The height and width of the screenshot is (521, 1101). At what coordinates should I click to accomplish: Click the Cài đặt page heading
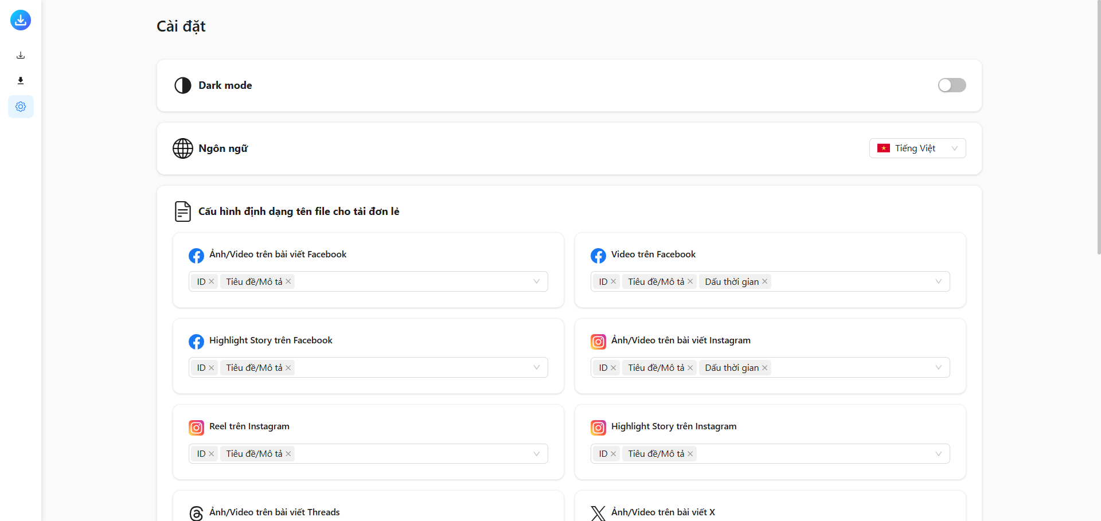click(x=181, y=26)
